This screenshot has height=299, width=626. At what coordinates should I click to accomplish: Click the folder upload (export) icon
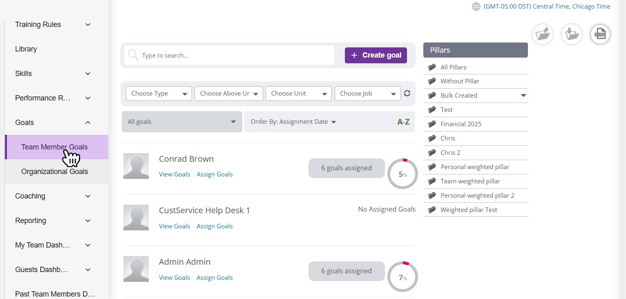coord(543,34)
